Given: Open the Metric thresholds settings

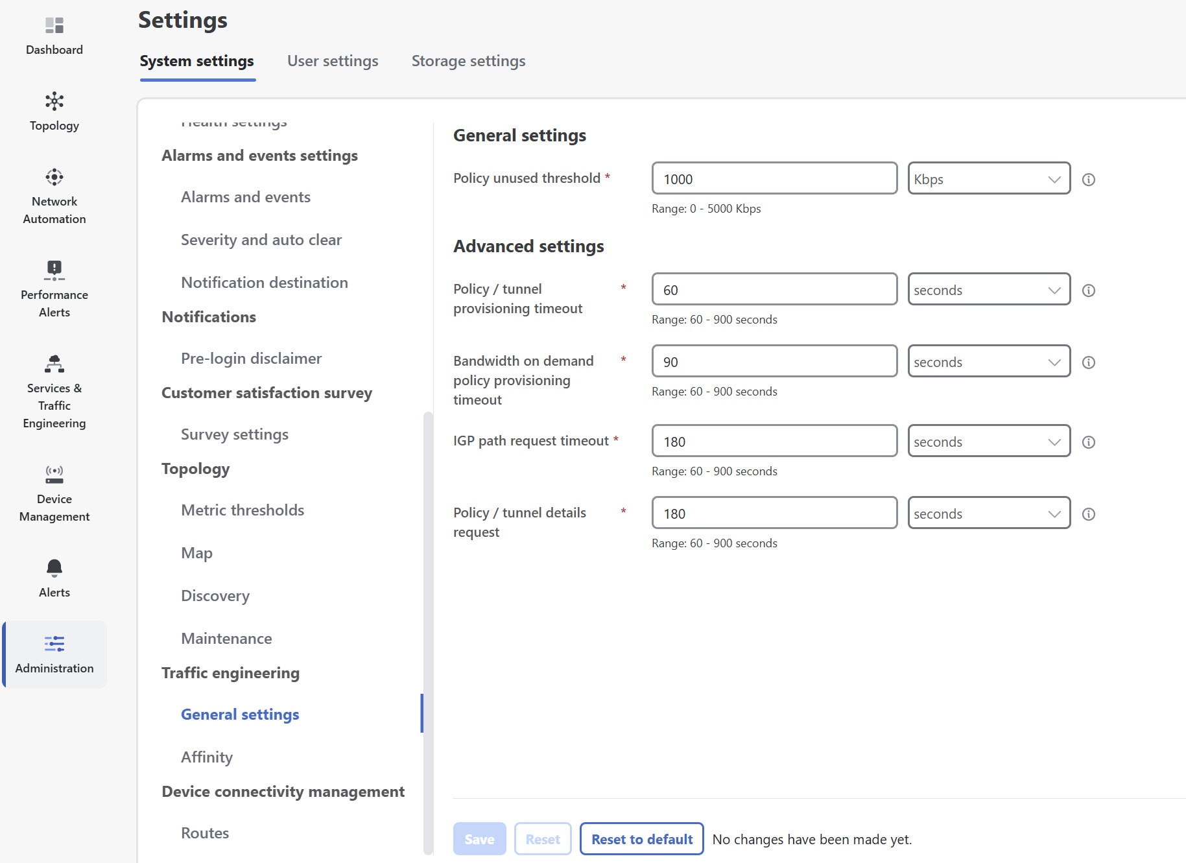Looking at the screenshot, I should 242,510.
